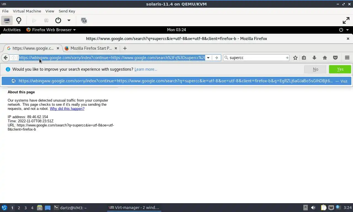Expand the URL history dropdown arrow
Viewport: 353px width, 212px height.
[x=208, y=58]
